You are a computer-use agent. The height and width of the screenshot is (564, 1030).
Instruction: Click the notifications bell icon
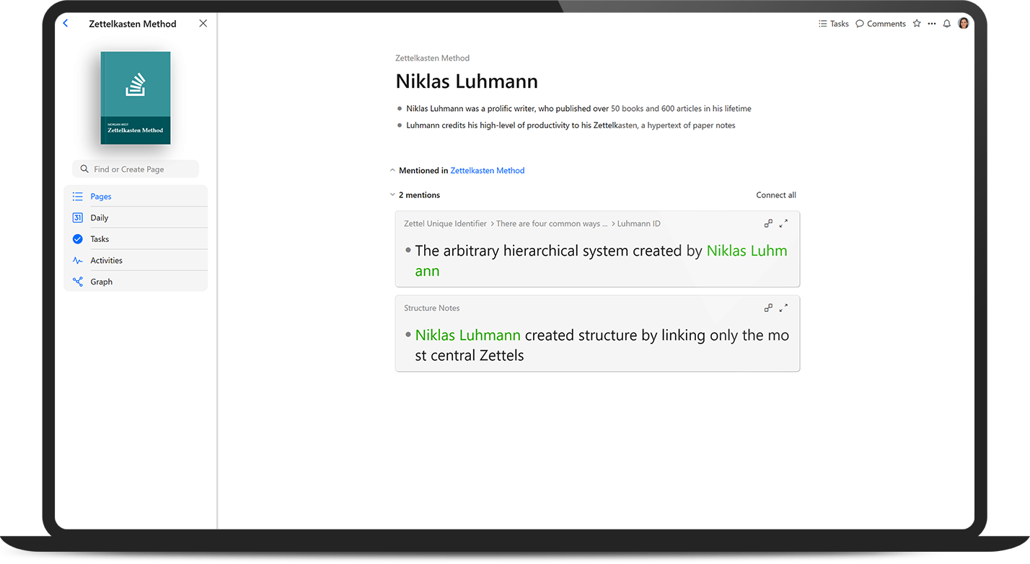pyautogui.click(x=947, y=24)
